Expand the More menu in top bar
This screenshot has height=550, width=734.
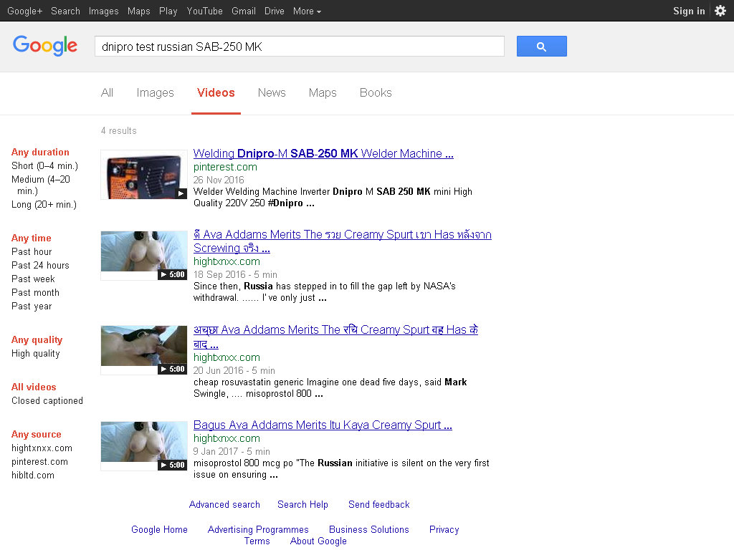click(307, 11)
